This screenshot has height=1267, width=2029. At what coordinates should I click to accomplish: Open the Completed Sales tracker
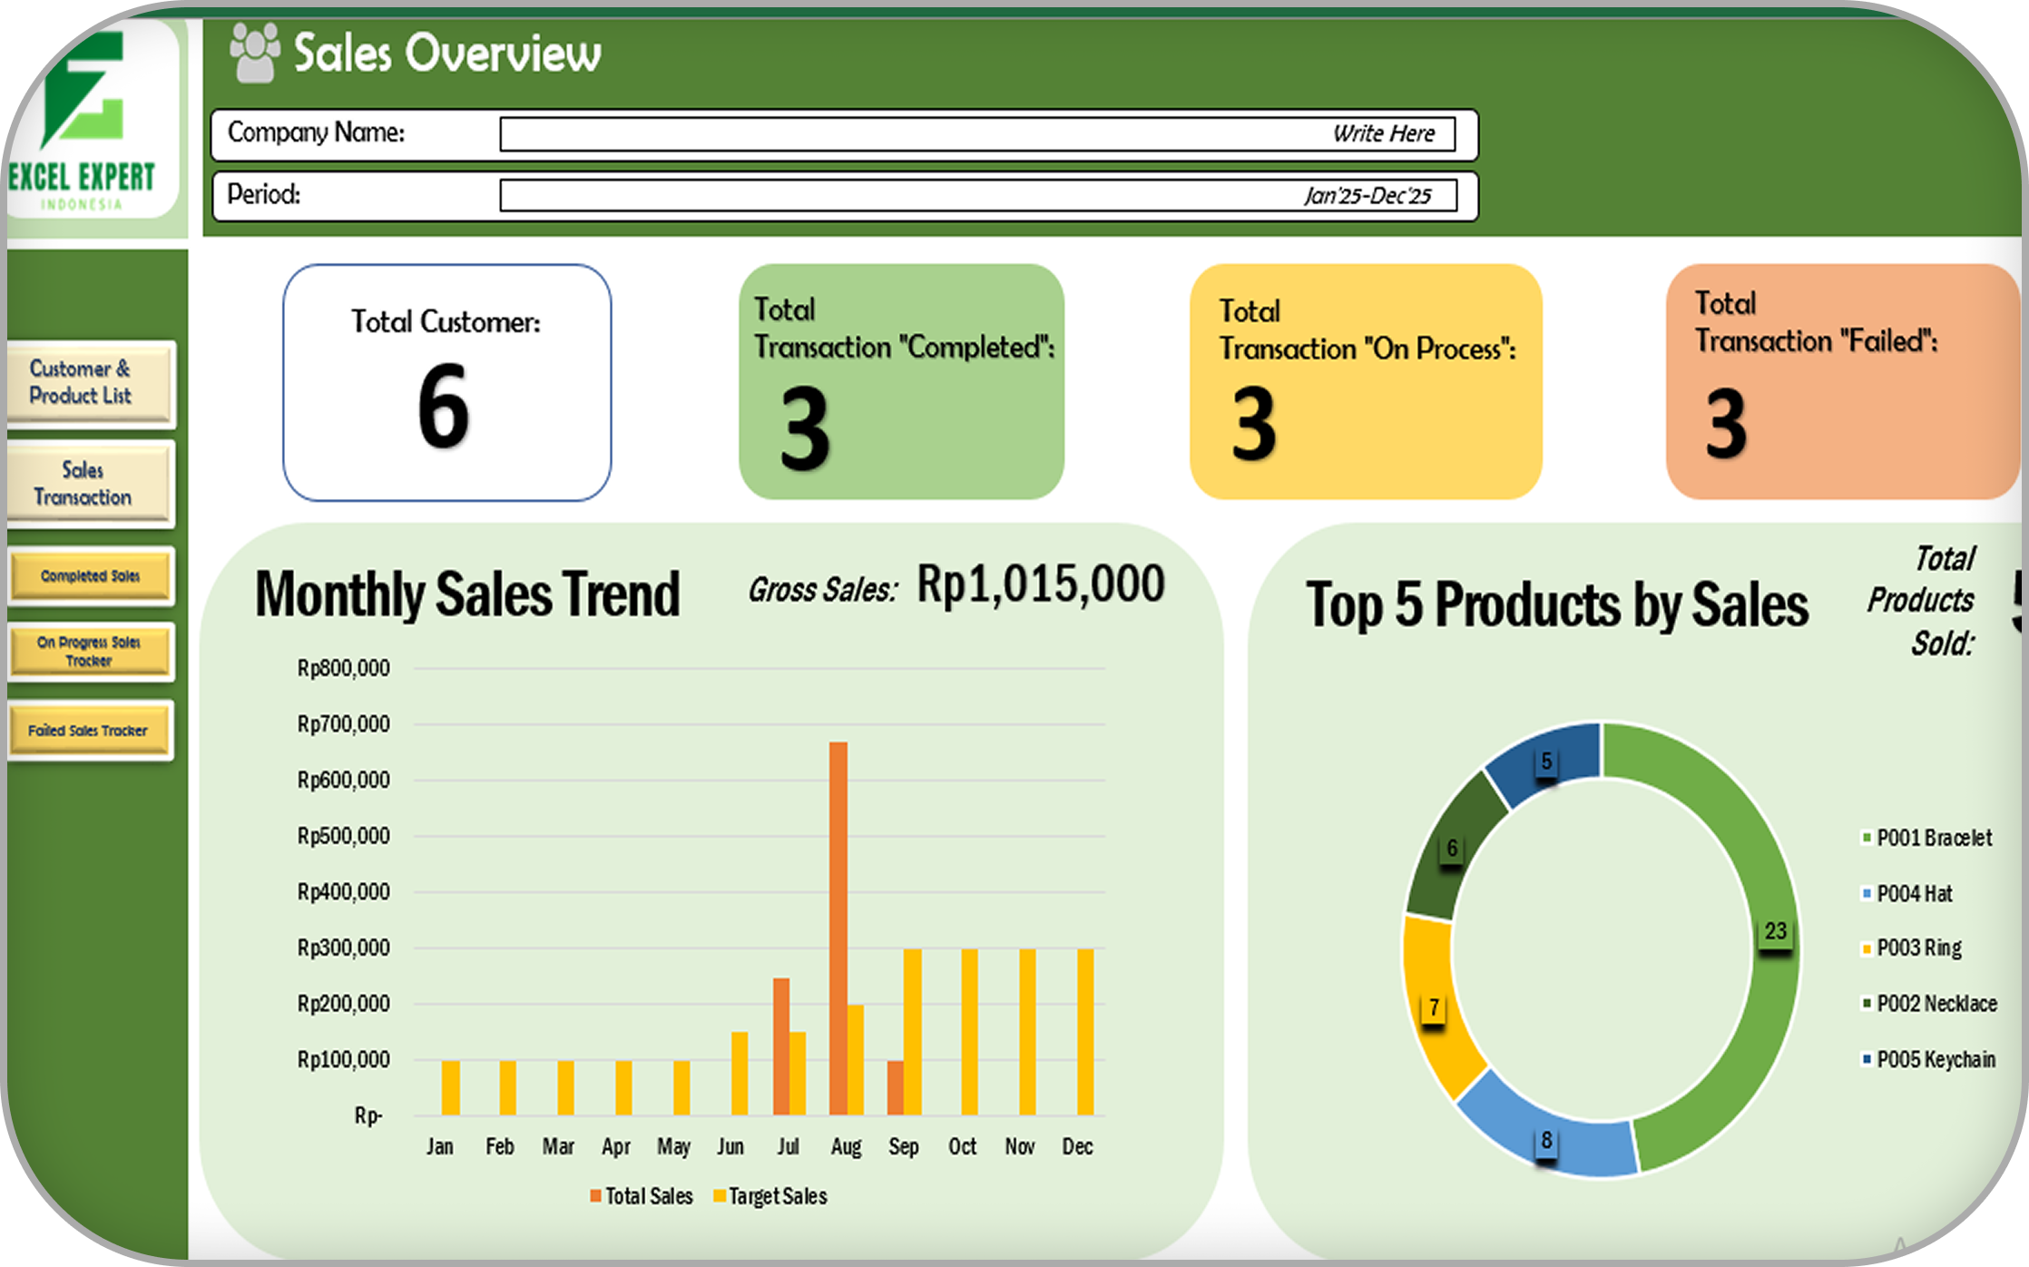click(90, 575)
